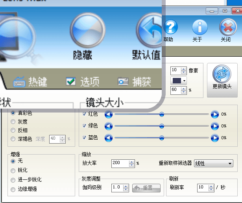Select the 深褐色 sepia radio button

point(13,139)
